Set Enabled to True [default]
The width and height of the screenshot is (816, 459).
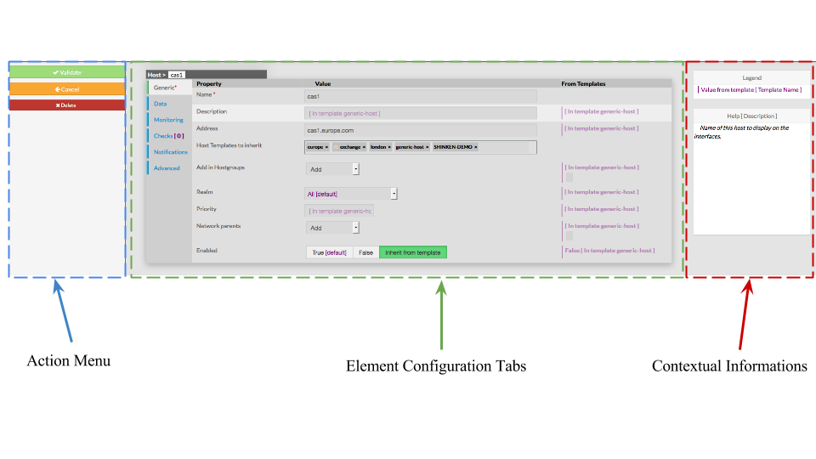coord(330,252)
